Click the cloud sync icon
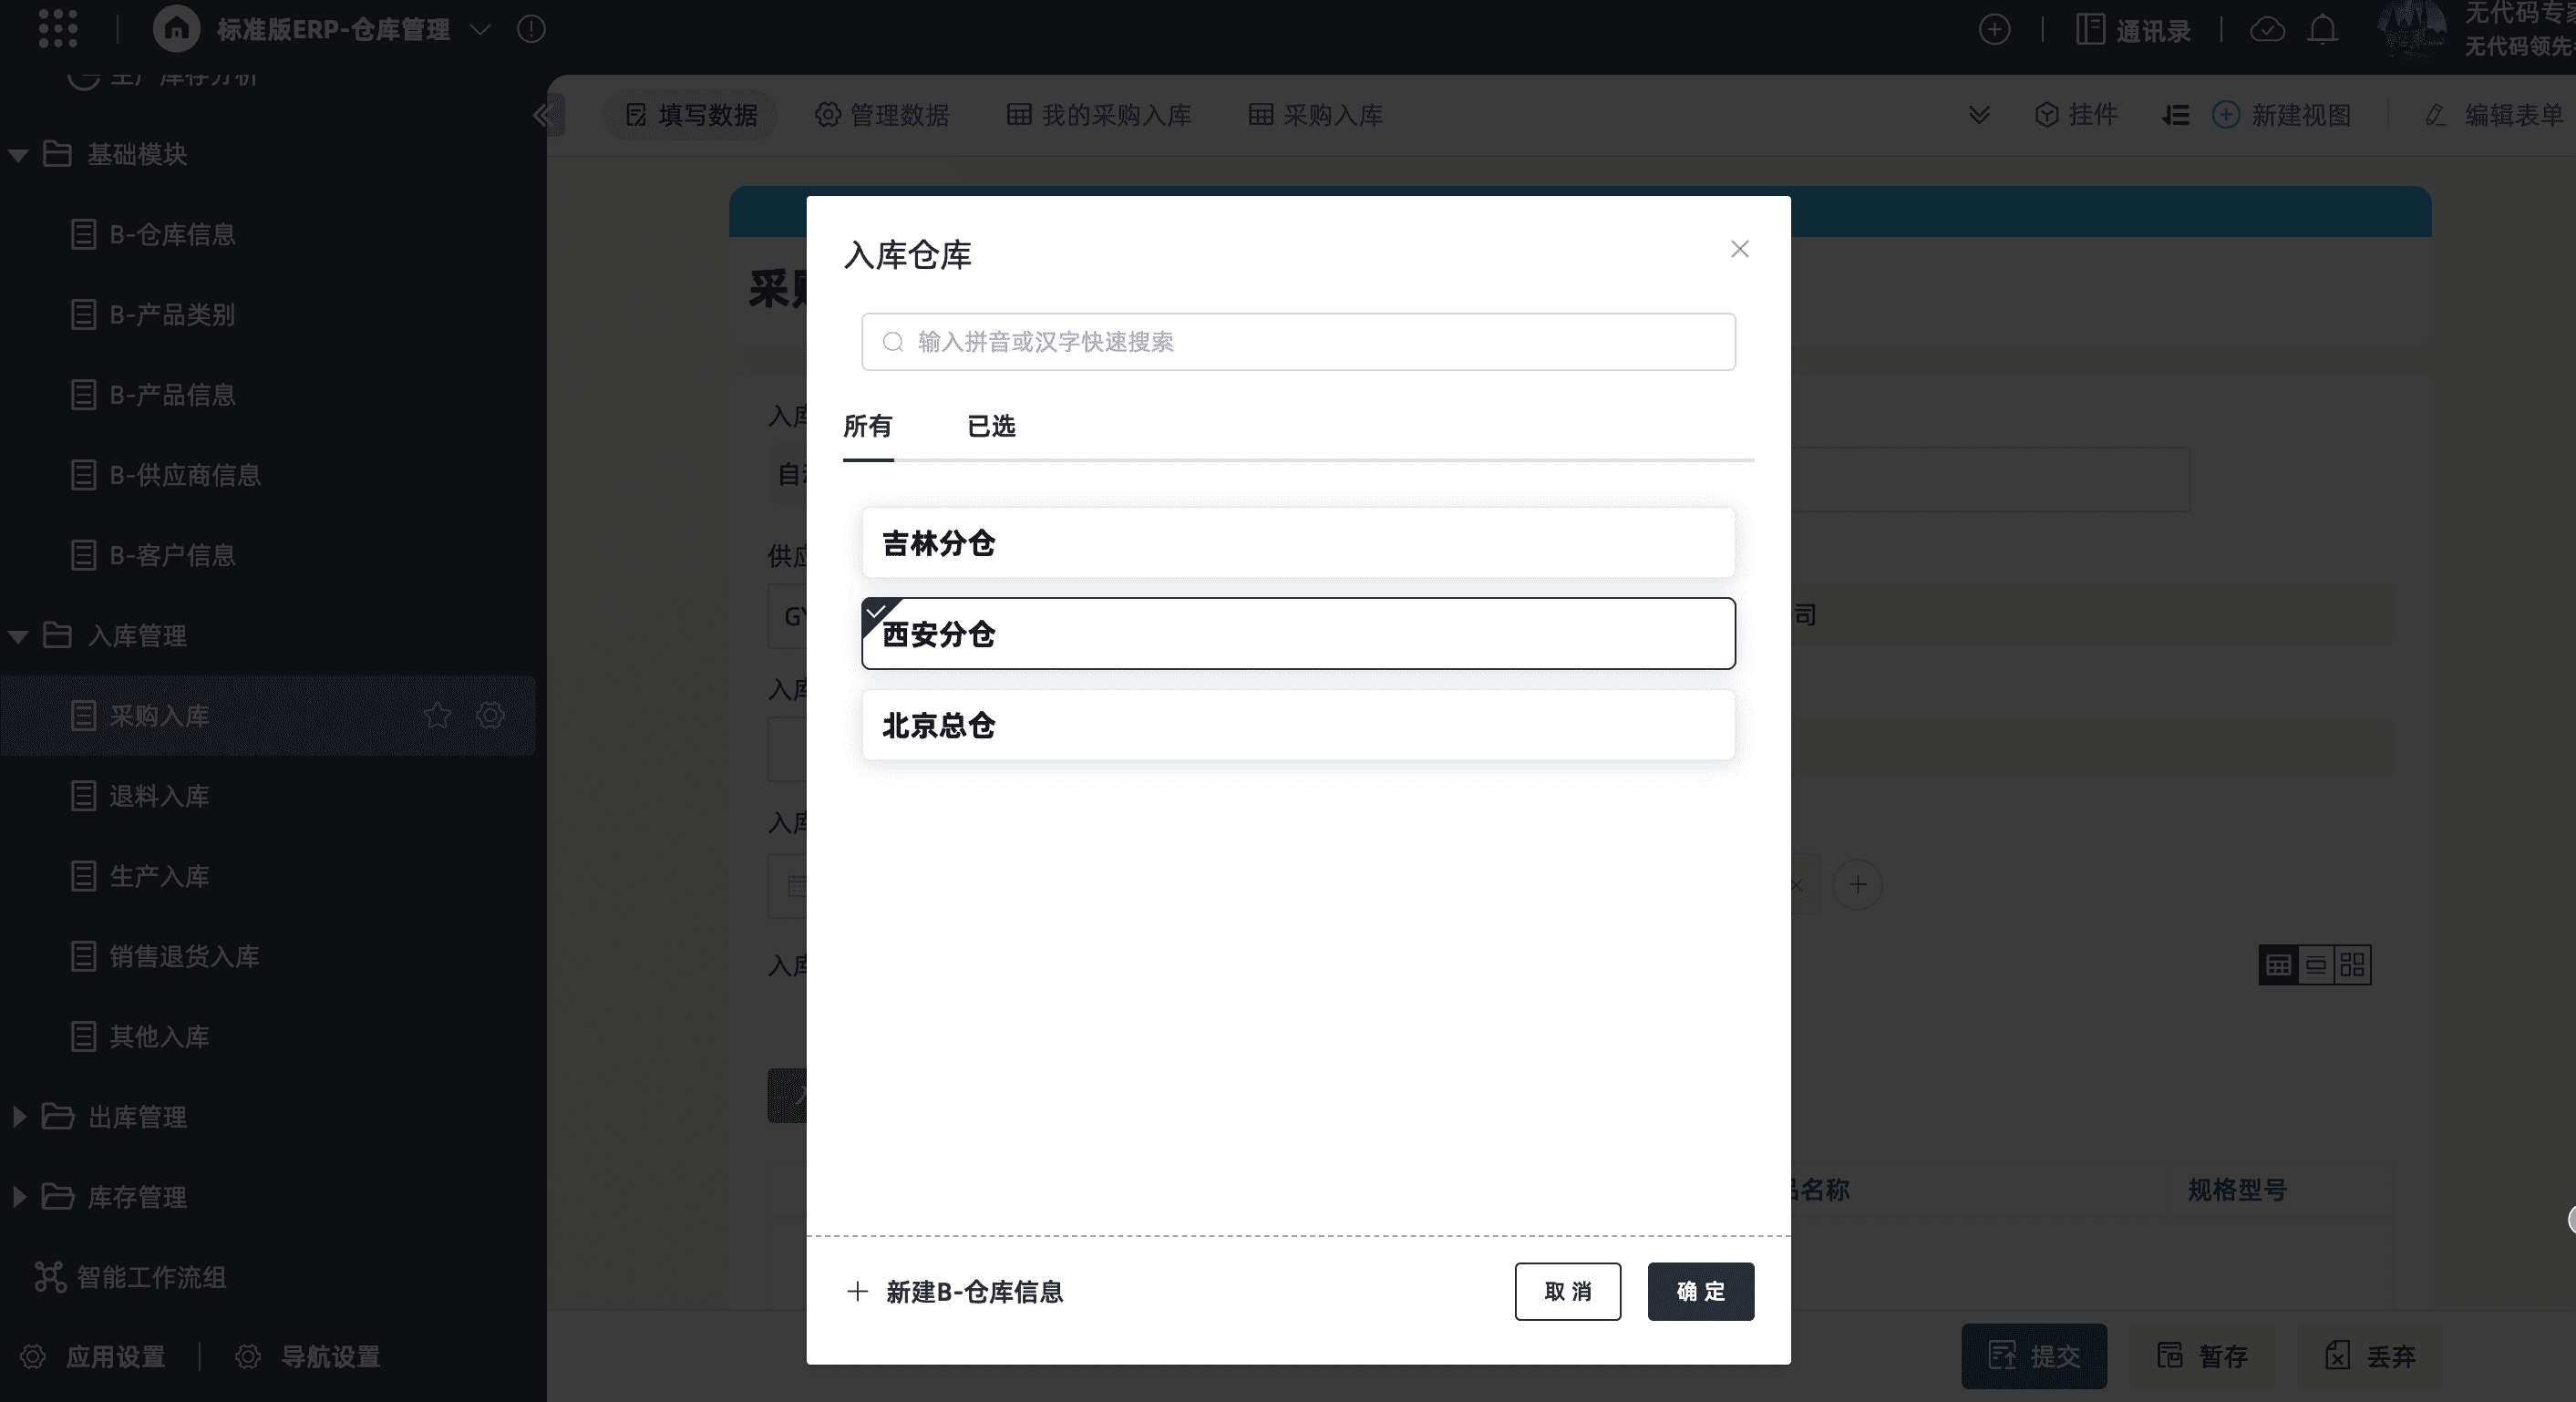The height and width of the screenshot is (1402, 2576). click(x=2267, y=30)
